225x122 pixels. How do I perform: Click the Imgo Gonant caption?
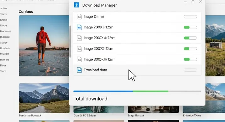tap(136, 115)
